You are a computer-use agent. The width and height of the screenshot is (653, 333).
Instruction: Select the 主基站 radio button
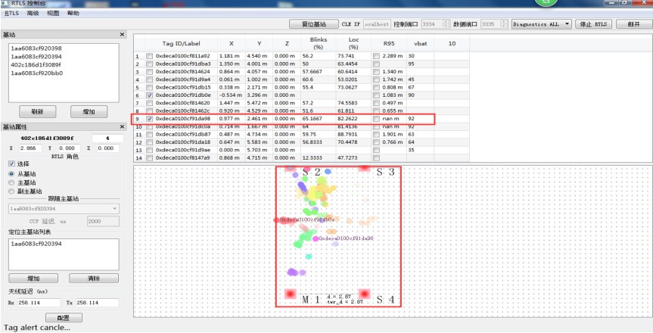point(11,182)
